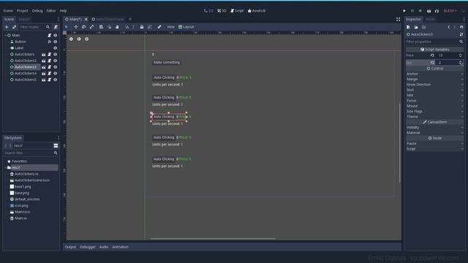Viewport: 468px width, 263px height.
Task: Activate the Pan mode hand tool
Action: tap(117, 27)
